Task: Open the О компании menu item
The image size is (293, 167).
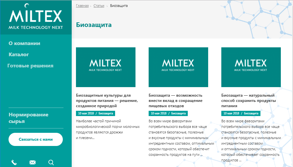Action: (24, 43)
